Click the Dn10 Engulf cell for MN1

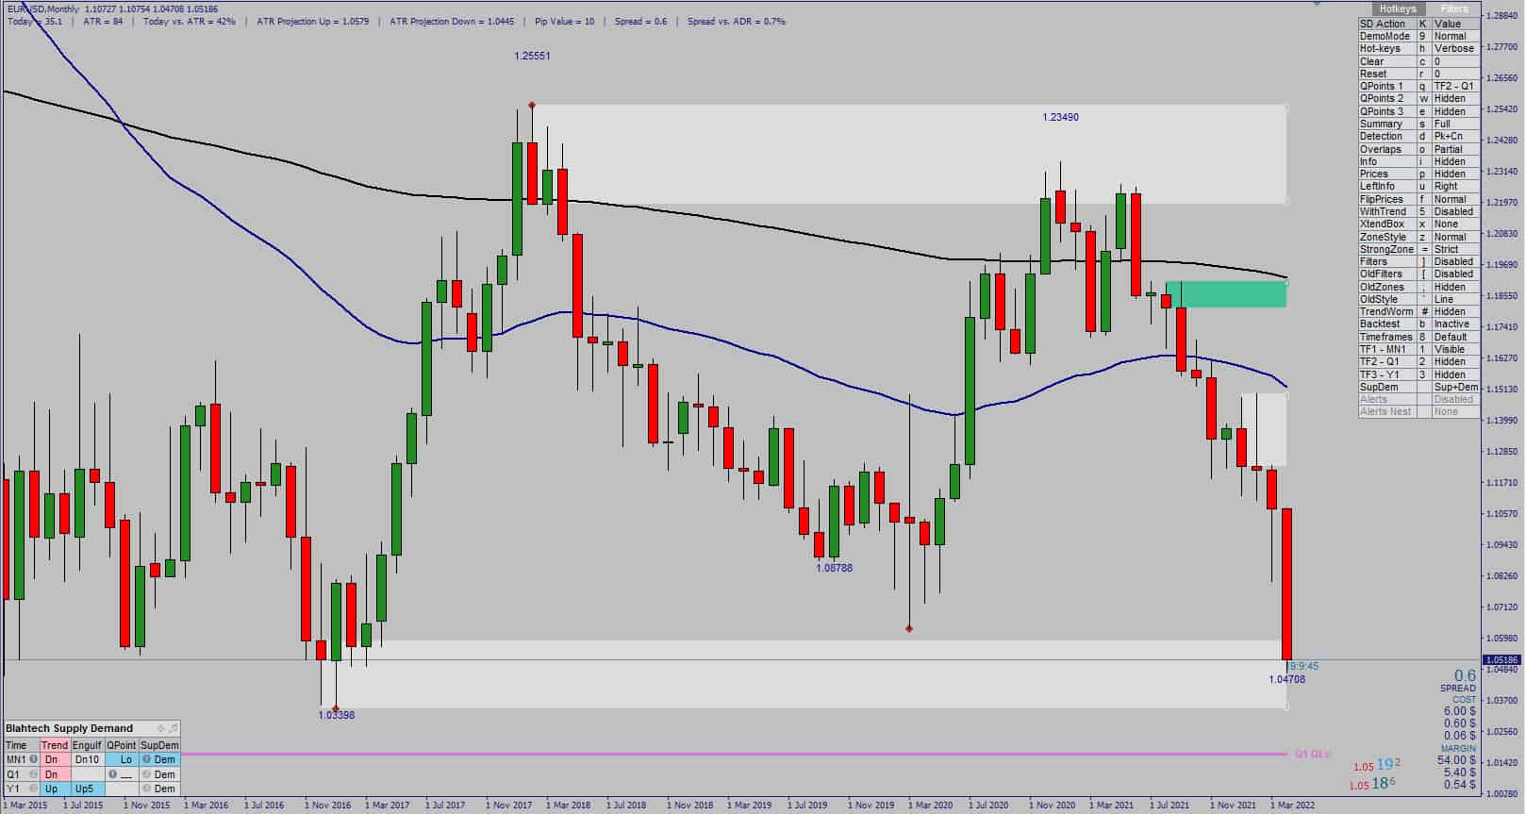pos(87,759)
